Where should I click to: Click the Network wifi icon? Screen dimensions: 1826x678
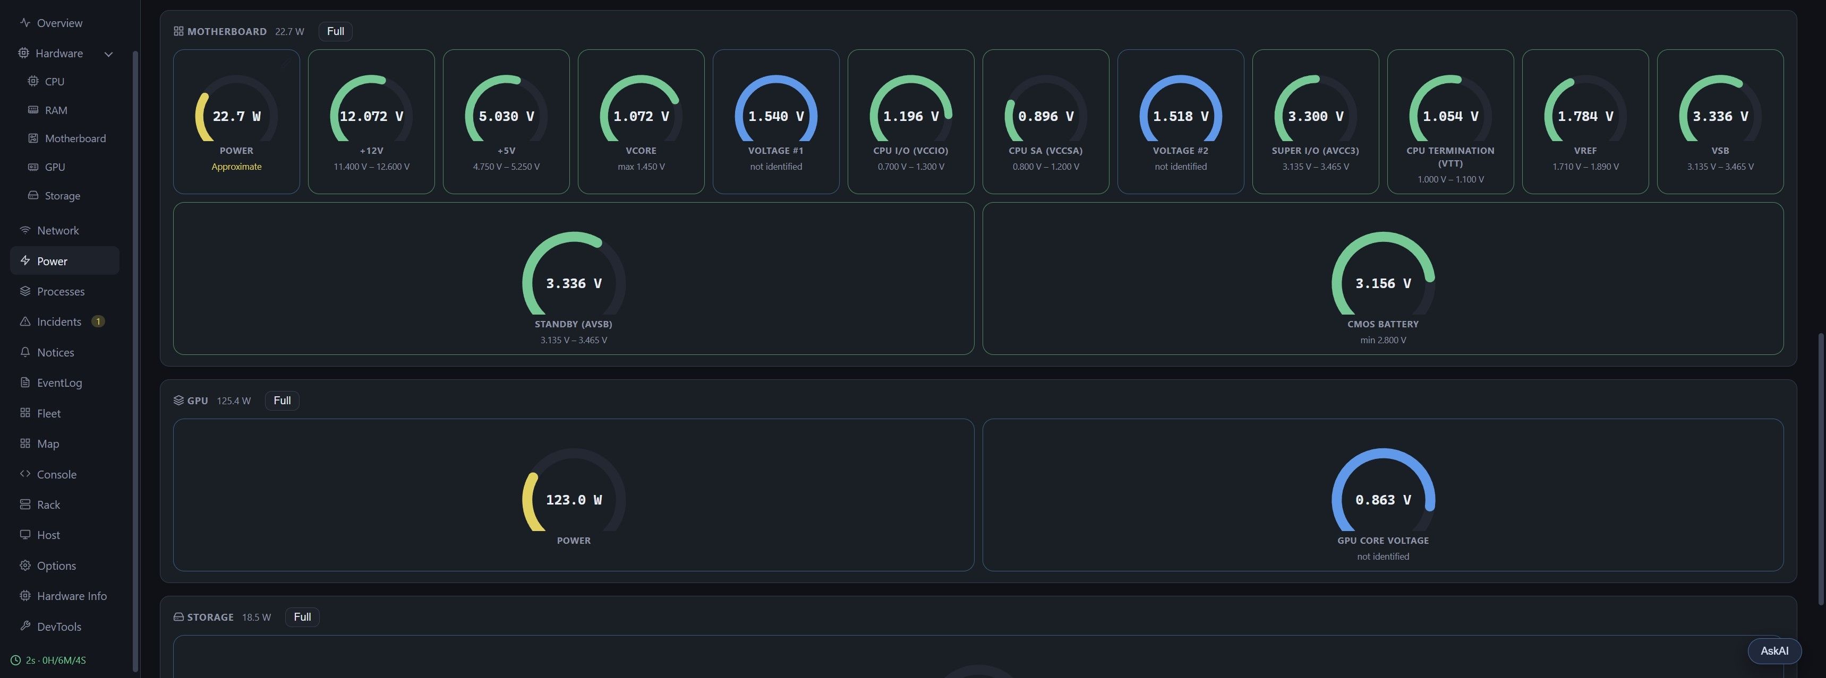(25, 230)
